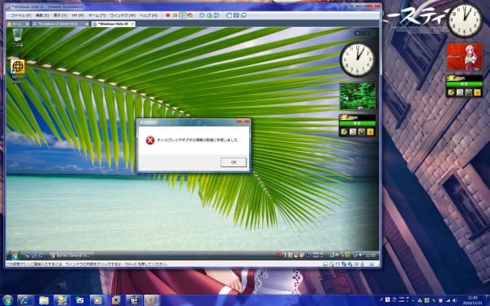490x306 pixels.
Task: Click the reset VM toolbar icon
Action: (x=189, y=16)
